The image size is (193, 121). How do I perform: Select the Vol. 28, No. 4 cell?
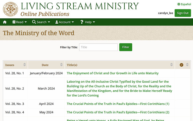click(x=15, y=112)
